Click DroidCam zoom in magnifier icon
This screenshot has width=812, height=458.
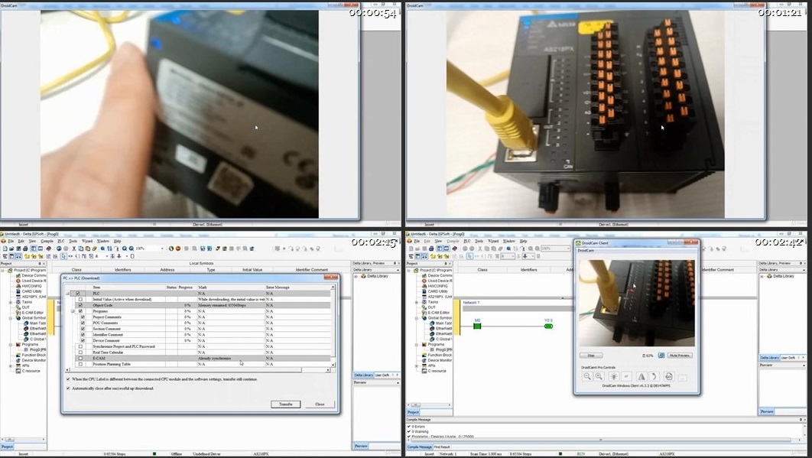click(x=599, y=377)
